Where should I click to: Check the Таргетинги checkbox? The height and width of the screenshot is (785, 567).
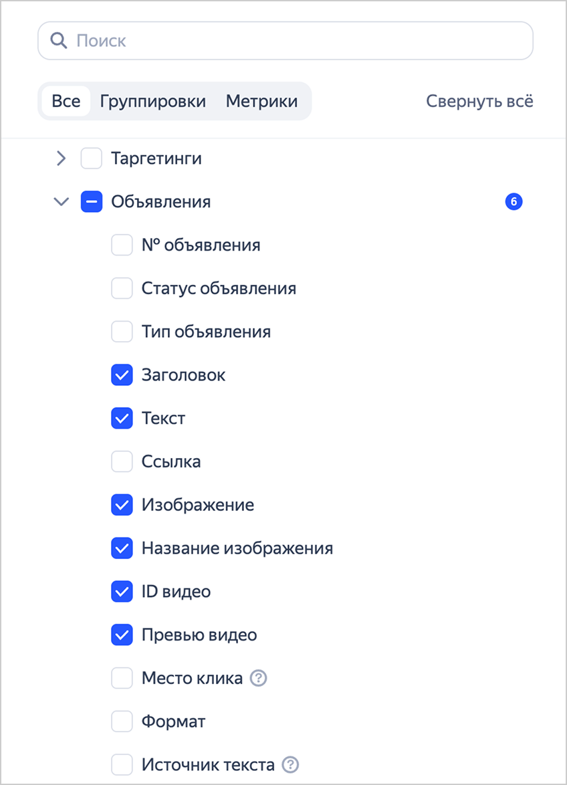(92, 158)
